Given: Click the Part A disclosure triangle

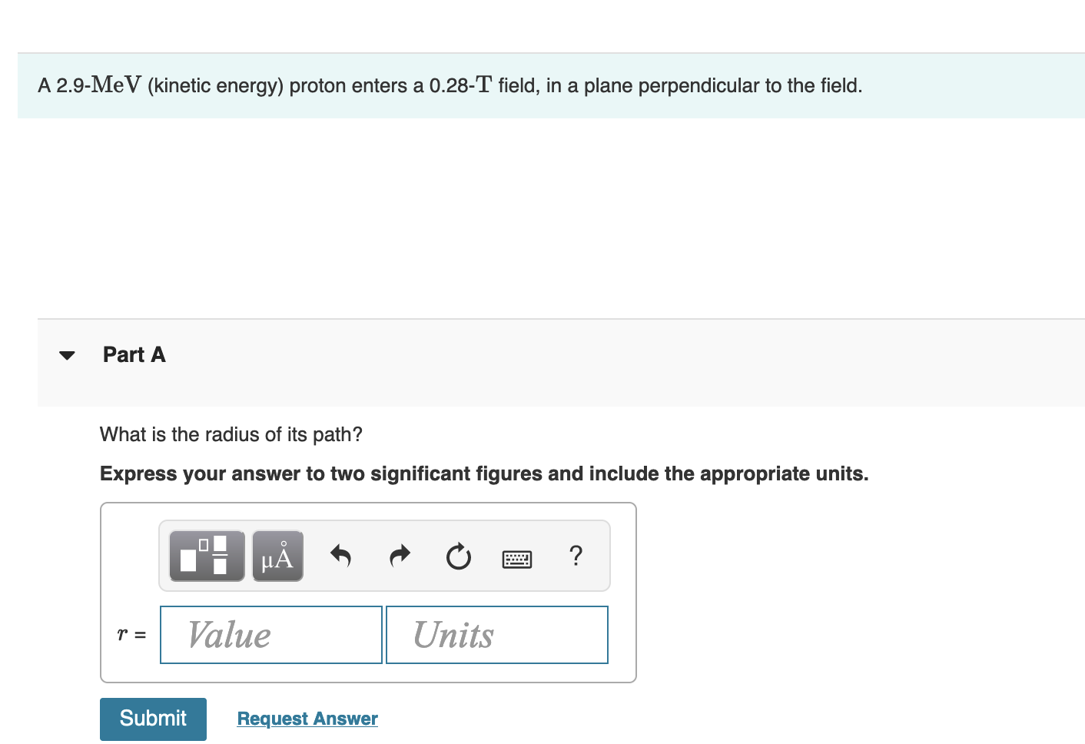Looking at the screenshot, I should coord(68,354).
